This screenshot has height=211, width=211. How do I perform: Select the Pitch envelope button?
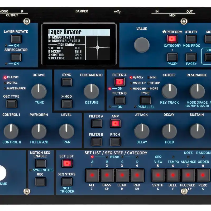115,142
